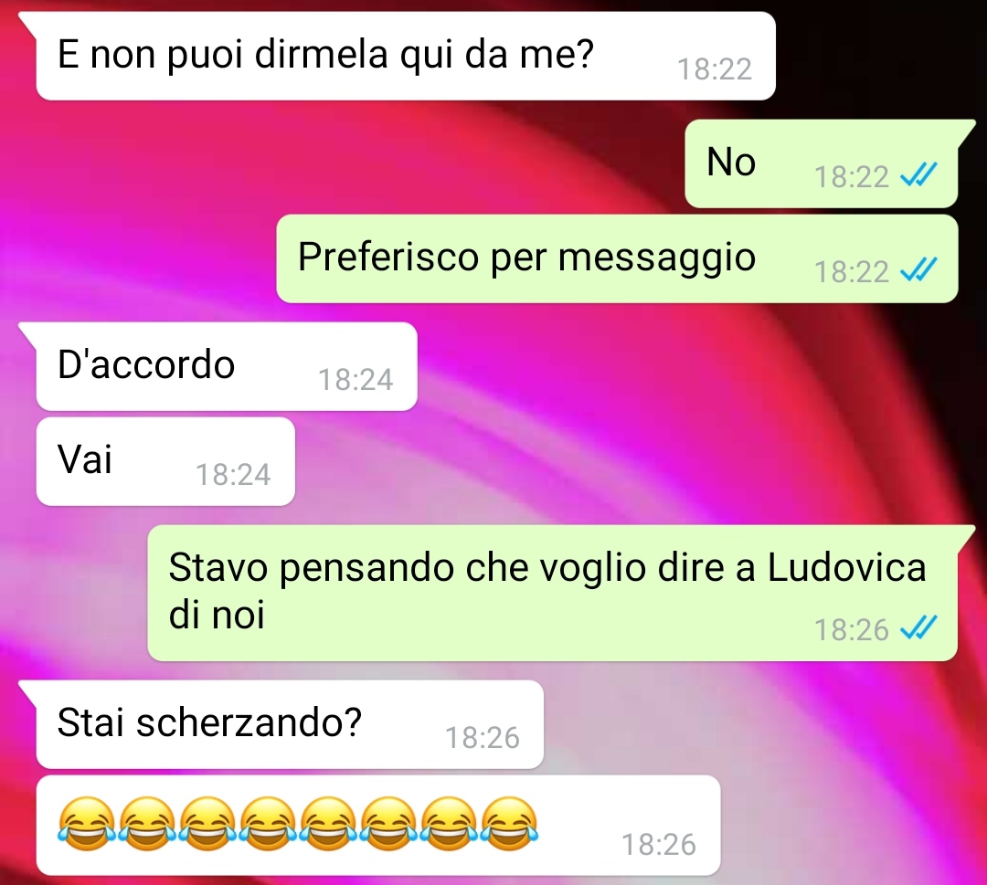The width and height of the screenshot is (987, 885).
Task: Tap the 18:26 timestamp on 'Stai scherzando?'
Action: pos(483,738)
